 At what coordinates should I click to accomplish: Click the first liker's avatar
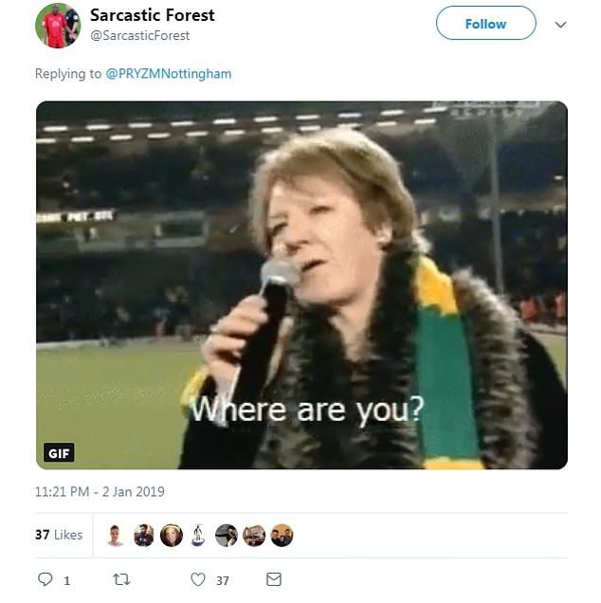[x=116, y=536]
